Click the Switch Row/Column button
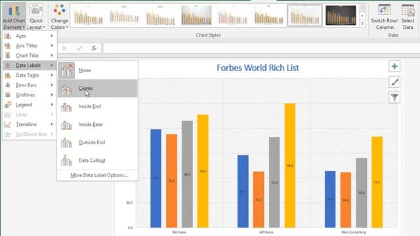Screen dimensions: 420x236 point(385,16)
